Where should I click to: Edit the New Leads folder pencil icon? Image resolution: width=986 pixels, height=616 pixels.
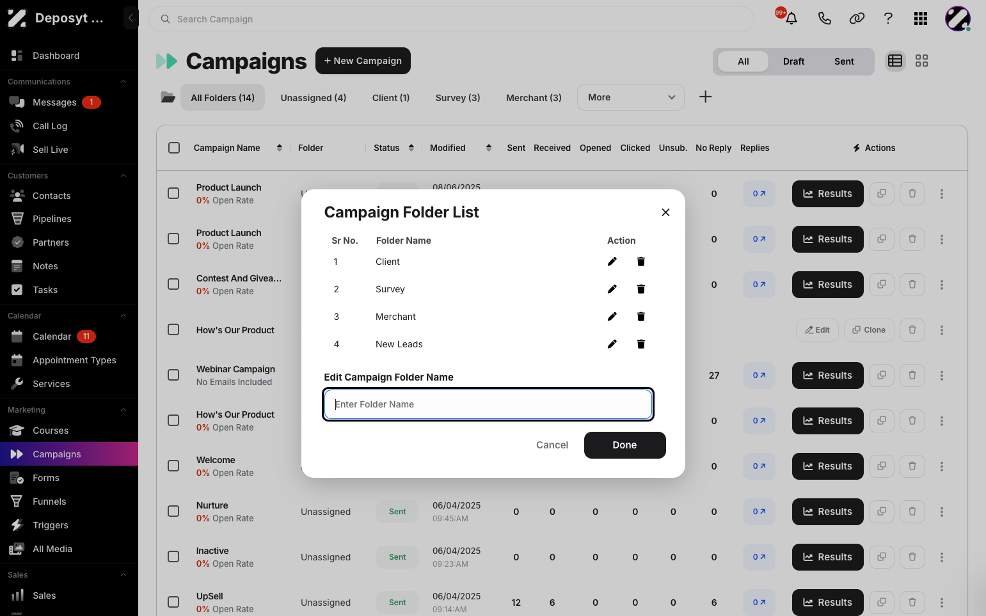point(612,344)
